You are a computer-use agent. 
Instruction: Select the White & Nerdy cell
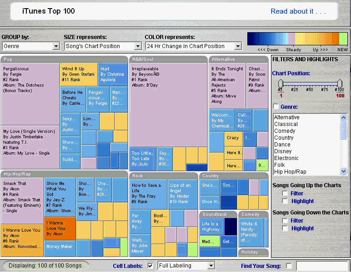(x=253, y=232)
